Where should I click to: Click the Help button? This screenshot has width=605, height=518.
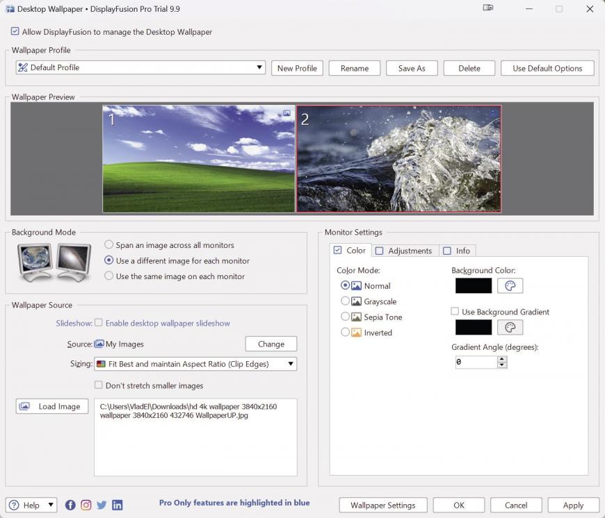click(x=31, y=505)
